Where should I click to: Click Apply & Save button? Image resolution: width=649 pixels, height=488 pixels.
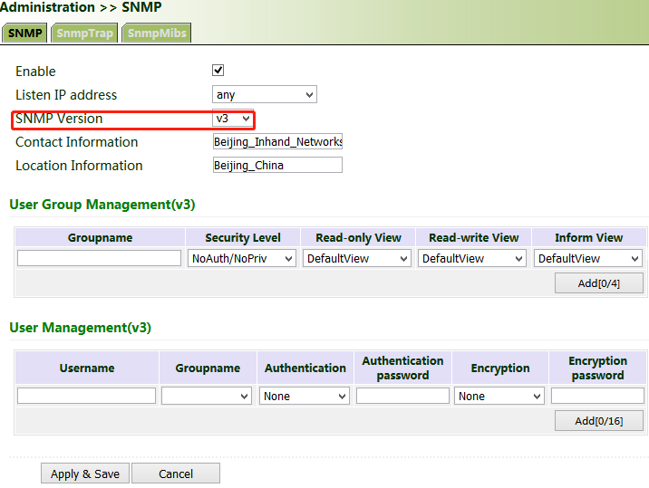(x=85, y=474)
